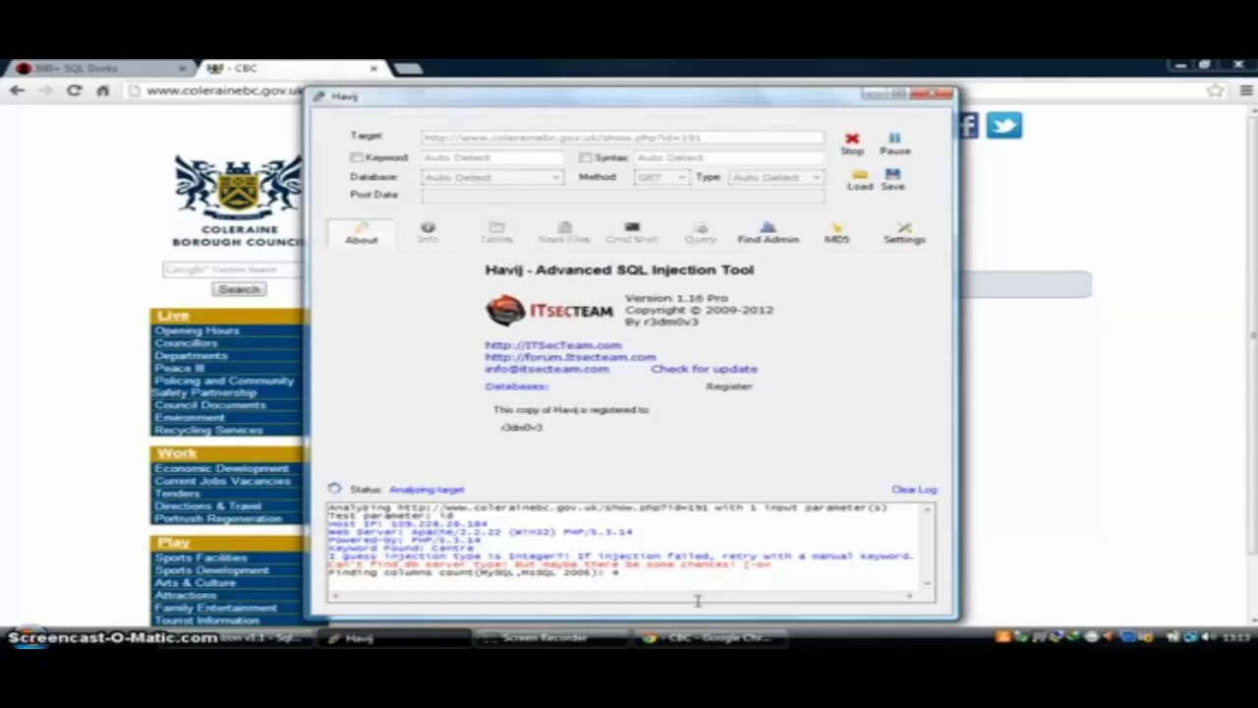The height and width of the screenshot is (708, 1258).
Task: Click the Target URL field in Havij
Action: [x=622, y=138]
